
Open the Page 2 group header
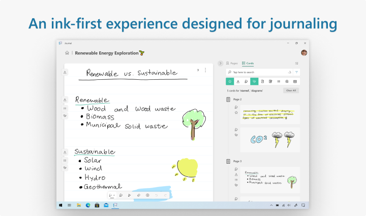click(234, 100)
